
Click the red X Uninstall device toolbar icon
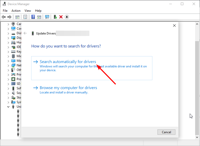(61, 17)
